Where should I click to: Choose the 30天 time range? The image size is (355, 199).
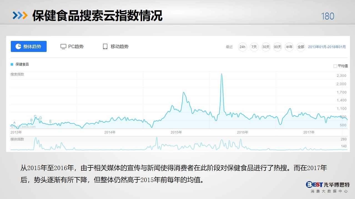[266, 47]
